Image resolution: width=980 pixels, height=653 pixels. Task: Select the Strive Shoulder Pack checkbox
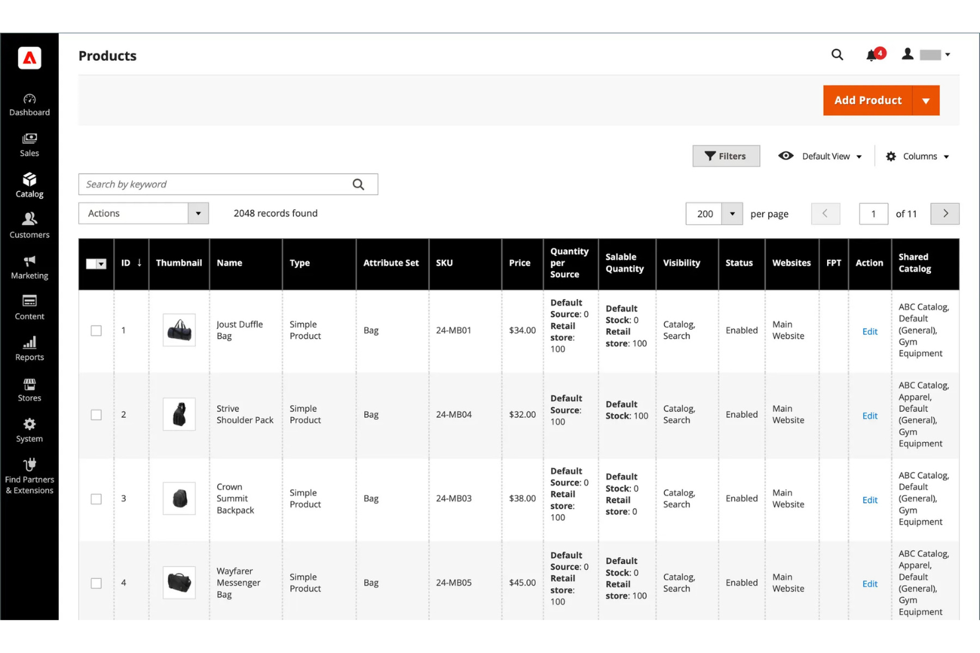pos(96,415)
